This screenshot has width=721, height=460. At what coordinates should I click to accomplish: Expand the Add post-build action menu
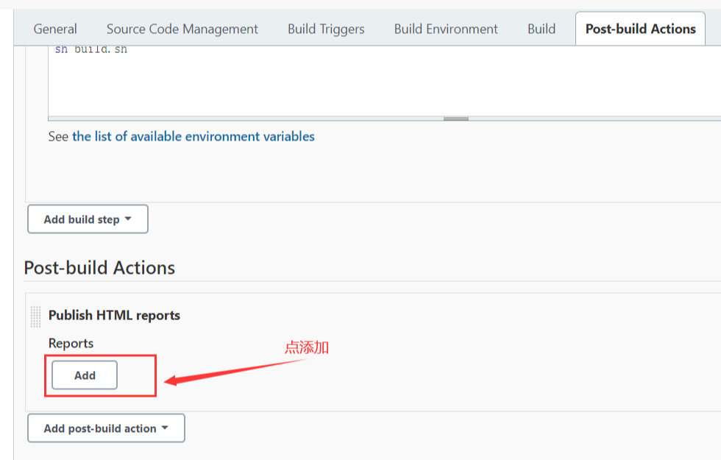pos(106,428)
